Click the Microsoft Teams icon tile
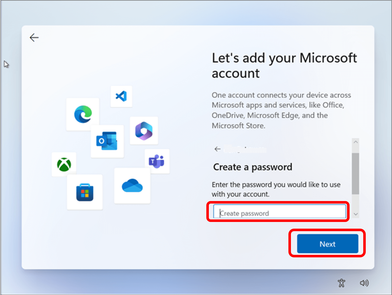This screenshot has height=295, width=392. (x=157, y=161)
